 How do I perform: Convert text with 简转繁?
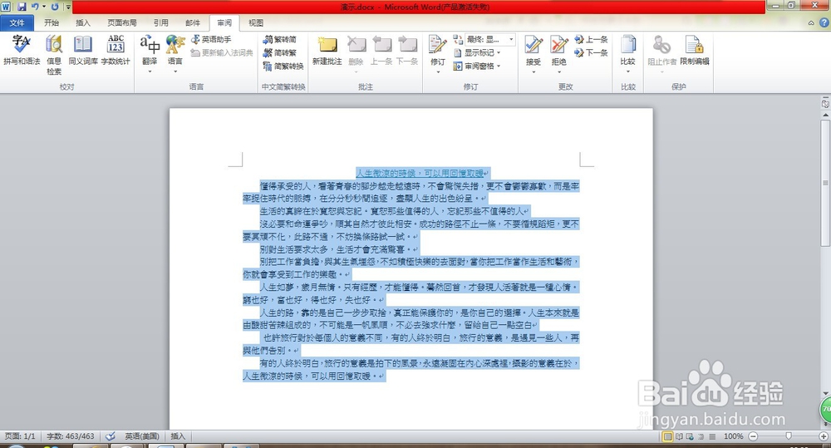tap(280, 52)
